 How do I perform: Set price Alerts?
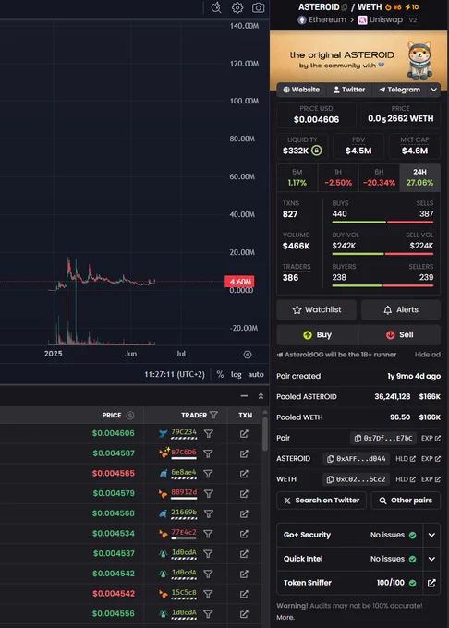tap(401, 310)
